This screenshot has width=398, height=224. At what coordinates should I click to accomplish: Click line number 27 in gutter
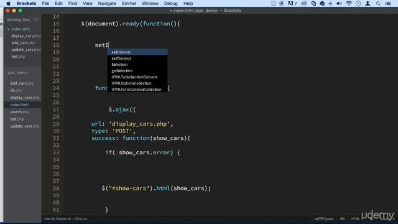pos(56,110)
